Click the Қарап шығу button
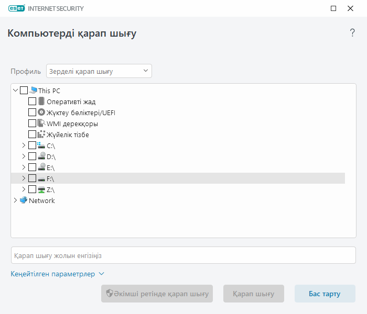367x314 pixels. tap(253, 294)
